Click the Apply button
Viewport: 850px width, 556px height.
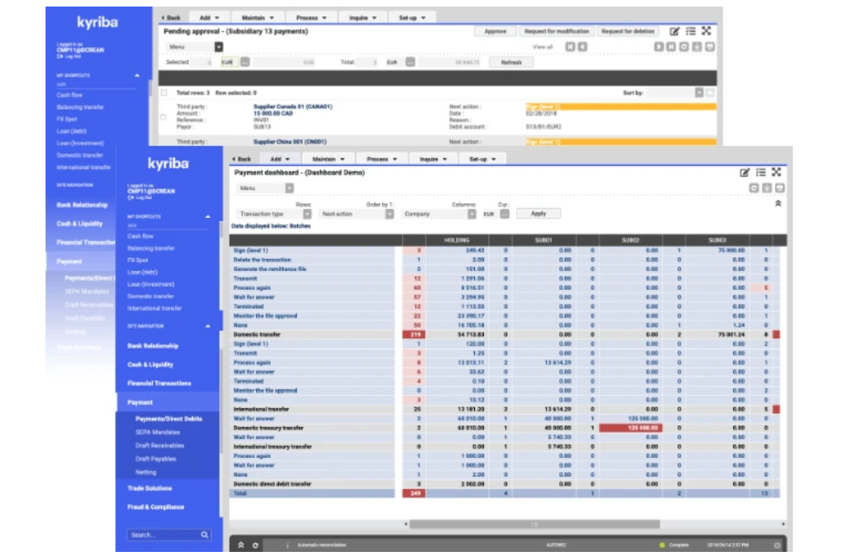539,214
